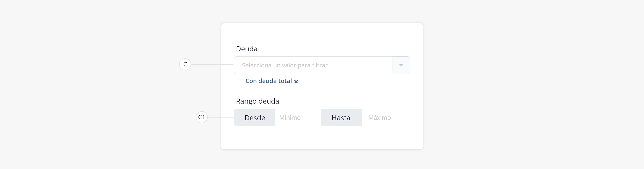Open the Deuda dropdown arrow

(401, 65)
